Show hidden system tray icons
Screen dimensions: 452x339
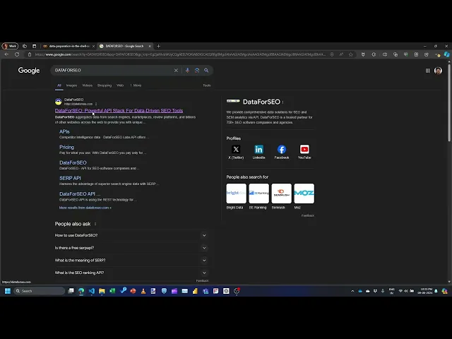click(x=352, y=291)
